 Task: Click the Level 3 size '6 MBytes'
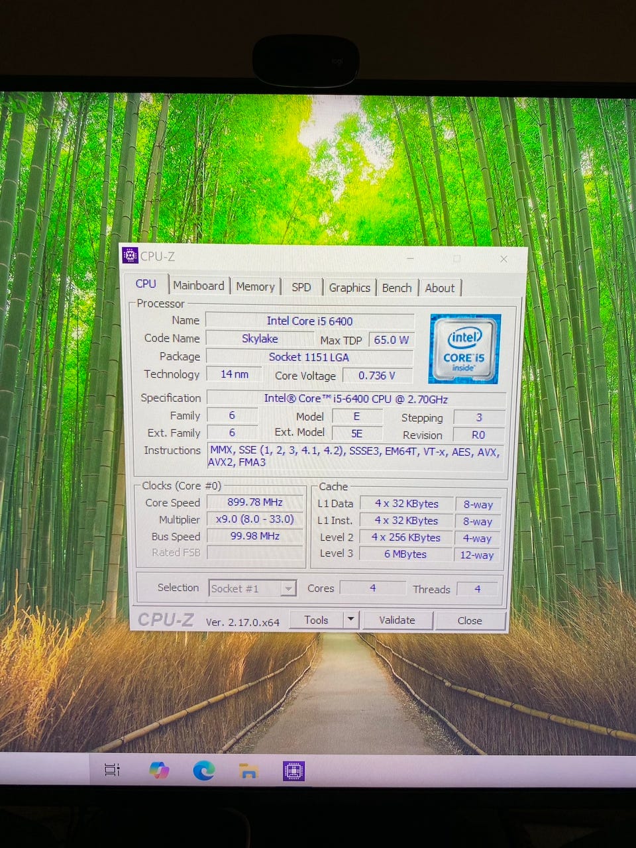pos(405,554)
